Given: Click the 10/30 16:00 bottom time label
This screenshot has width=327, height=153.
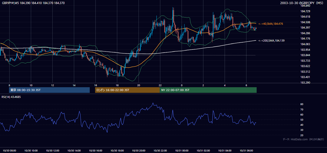Looking at the screenshot, I should (95, 150).
